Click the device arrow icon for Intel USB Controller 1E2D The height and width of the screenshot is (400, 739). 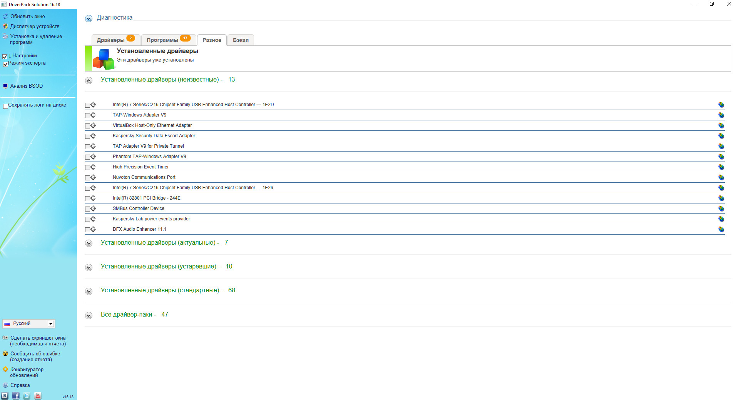[93, 105]
